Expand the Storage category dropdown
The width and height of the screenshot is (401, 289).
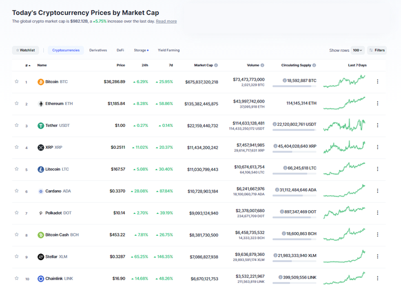pos(141,50)
